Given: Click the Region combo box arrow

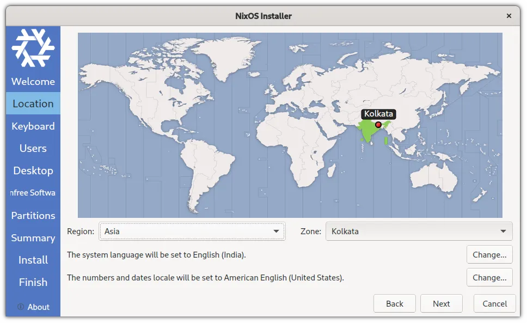Looking at the screenshot, I should [x=277, y=231].
